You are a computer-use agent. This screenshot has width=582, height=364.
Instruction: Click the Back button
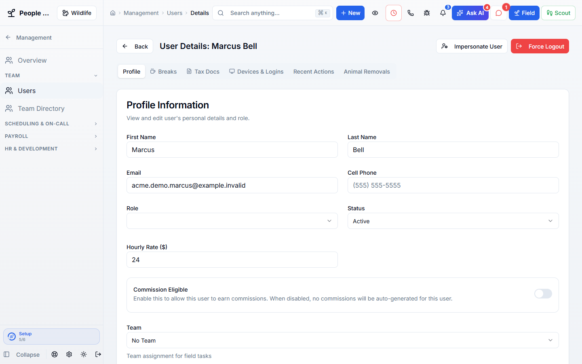pos(135,46)
